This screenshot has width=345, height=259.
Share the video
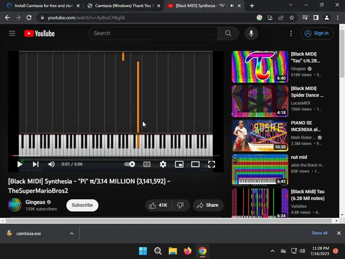(208, 205)
